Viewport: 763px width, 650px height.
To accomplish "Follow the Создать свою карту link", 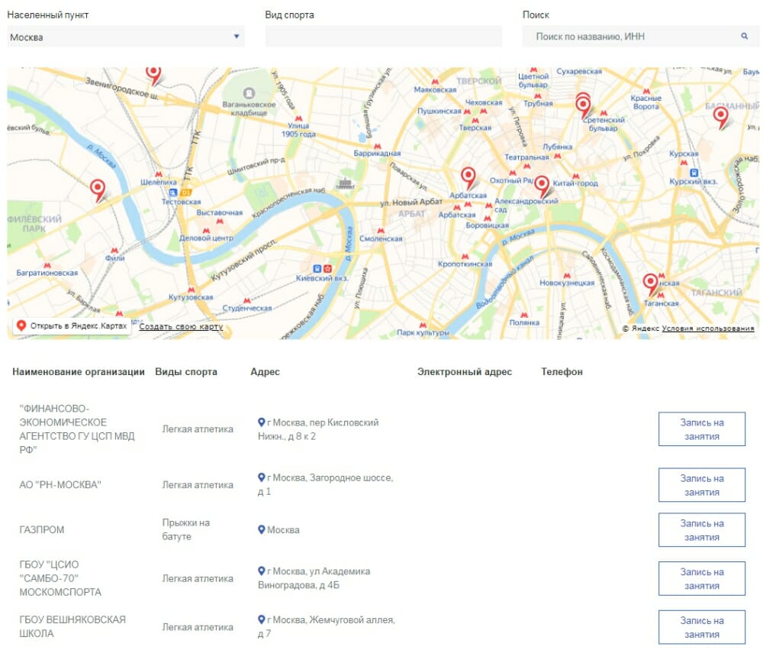I will pos(181,326).
